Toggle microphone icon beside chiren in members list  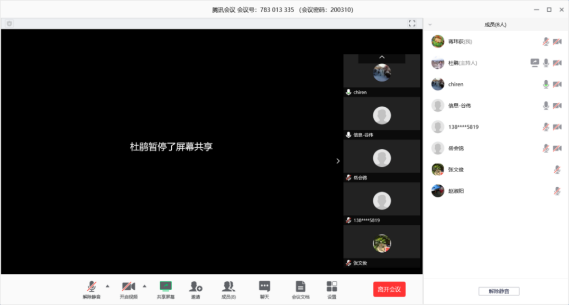(x=546, y=84)
